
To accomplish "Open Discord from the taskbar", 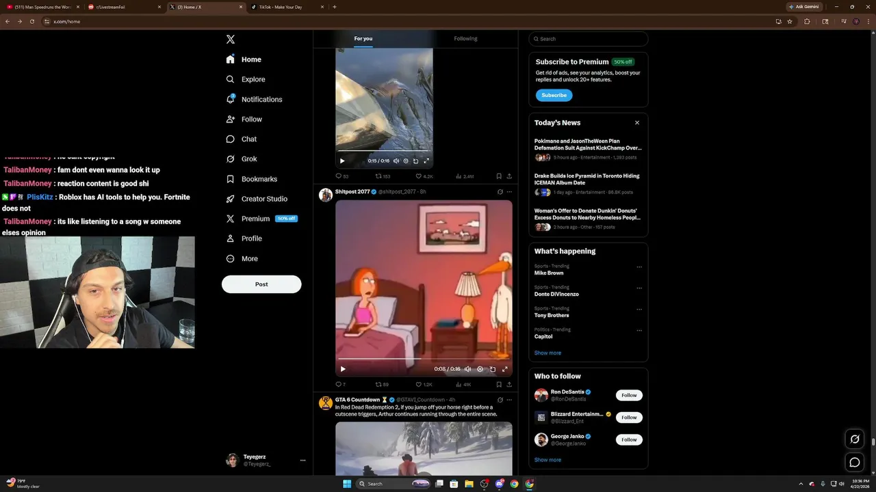I will [x=499, y=484].
